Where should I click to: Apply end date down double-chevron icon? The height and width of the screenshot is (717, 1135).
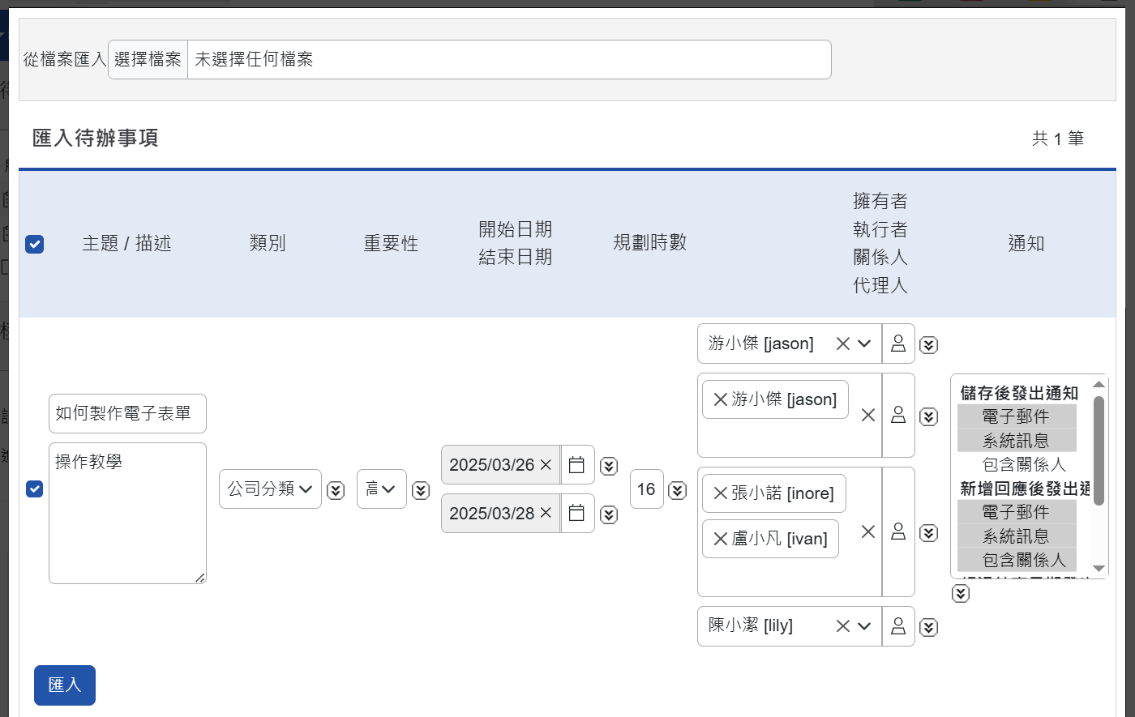(x=609, y=514)
